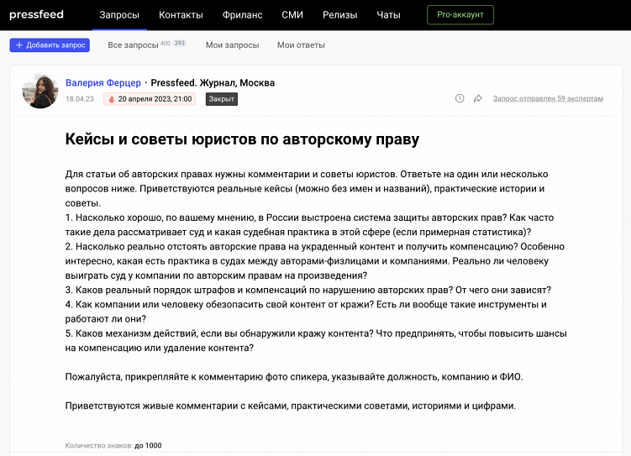The width and height of the screenshot is (631, 456).
Task: Open the Контакты tab
Action: (181, 15)
